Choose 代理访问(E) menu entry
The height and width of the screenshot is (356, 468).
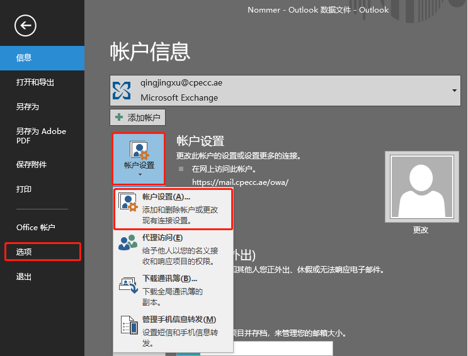[173, 249]
